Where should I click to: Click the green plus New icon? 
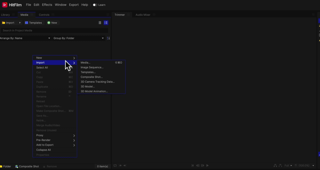coord(49,23)
